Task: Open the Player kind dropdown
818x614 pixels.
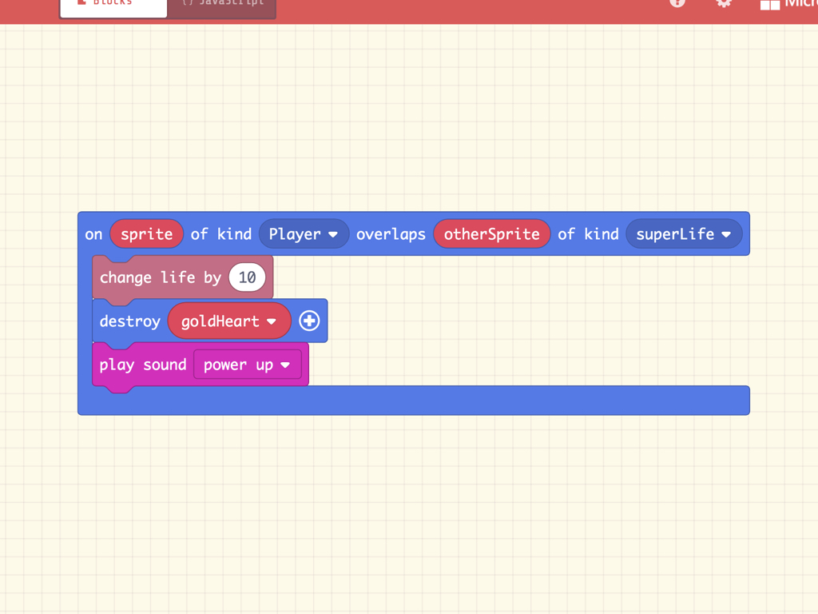Action: coord(303,234)
